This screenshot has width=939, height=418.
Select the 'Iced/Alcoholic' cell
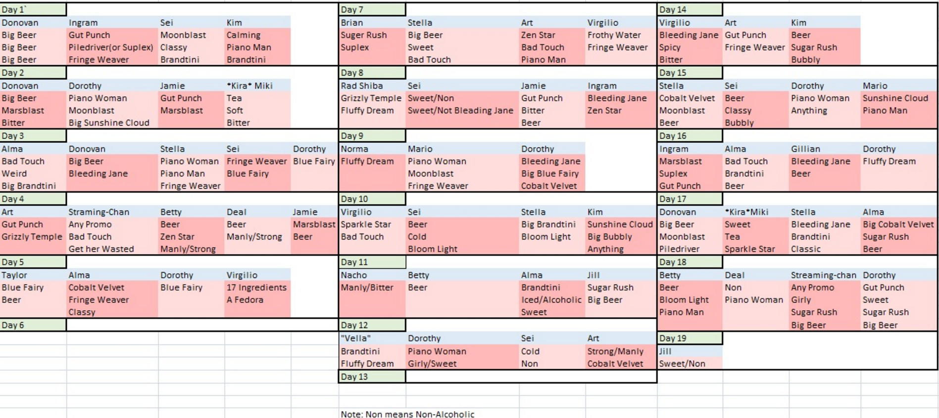552,300
